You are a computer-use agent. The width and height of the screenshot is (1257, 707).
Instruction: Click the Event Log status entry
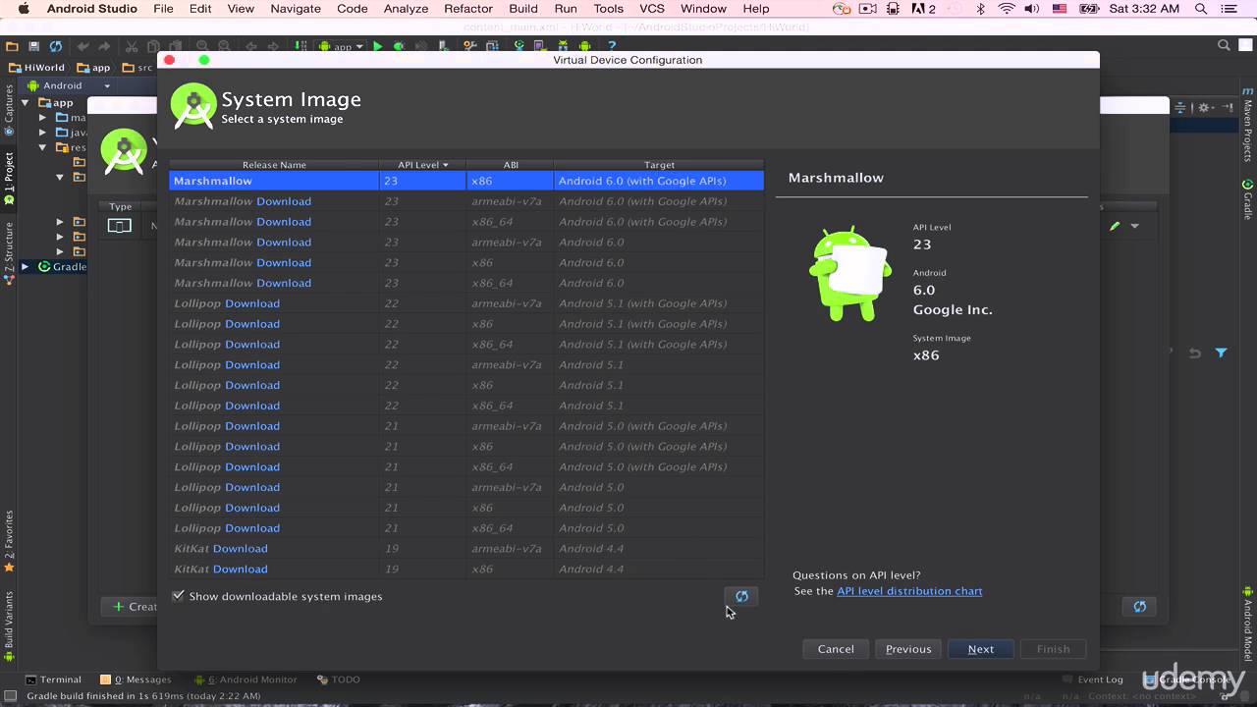click(1092, 680)
